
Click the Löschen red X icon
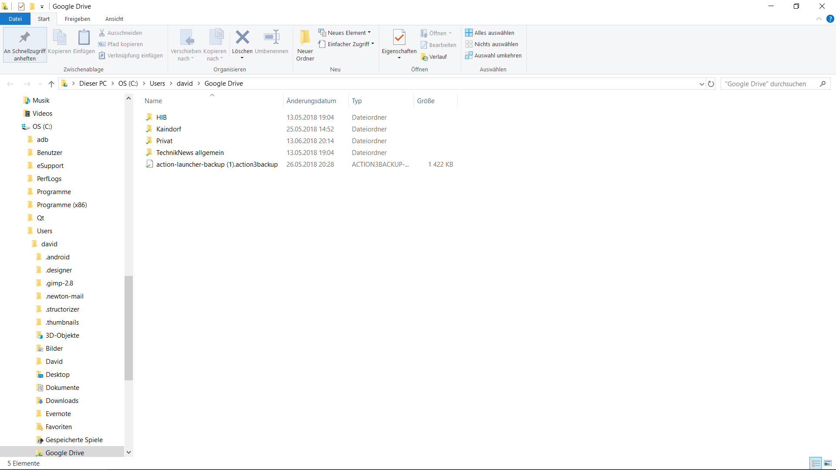242,37
